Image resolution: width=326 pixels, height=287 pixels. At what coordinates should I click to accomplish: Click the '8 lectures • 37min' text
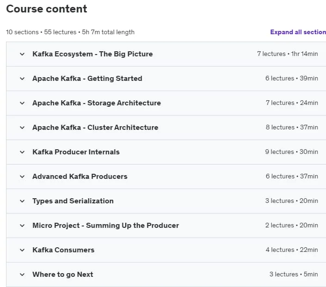pyautogui.click(x=292, y=127)
